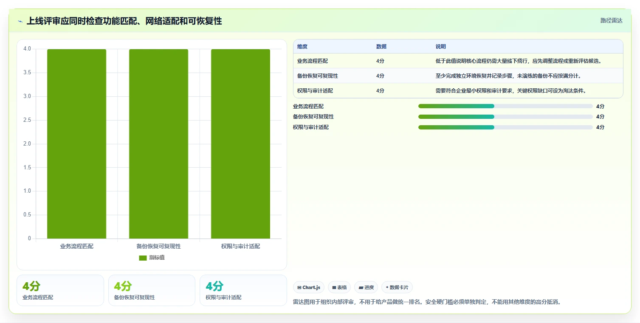Viewport: 640px width, 323px height.
Task: Click the 业务流程匹配 x-axis label under the chart
Action: [x=76, y=246]
